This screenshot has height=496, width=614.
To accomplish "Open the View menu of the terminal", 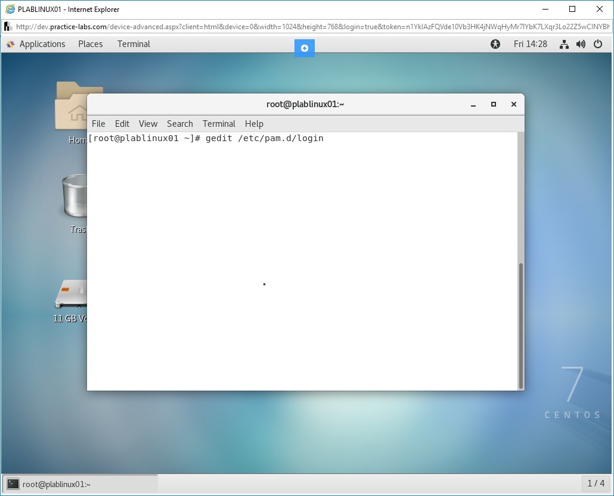I will 148,124.
